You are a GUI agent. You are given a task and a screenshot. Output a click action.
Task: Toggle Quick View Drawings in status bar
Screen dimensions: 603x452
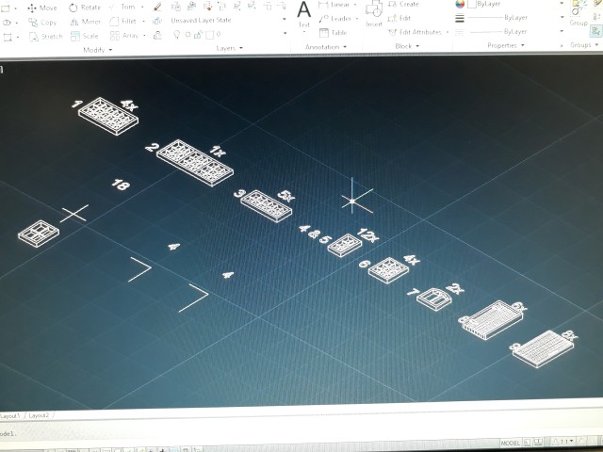538,443
